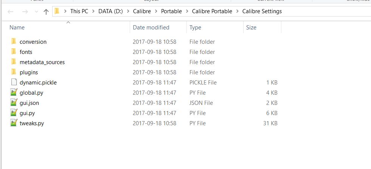This screenshot has height=169, width=371.
Task: Expand chevron after DATA (D:) in path
Action: pos(127,11)
